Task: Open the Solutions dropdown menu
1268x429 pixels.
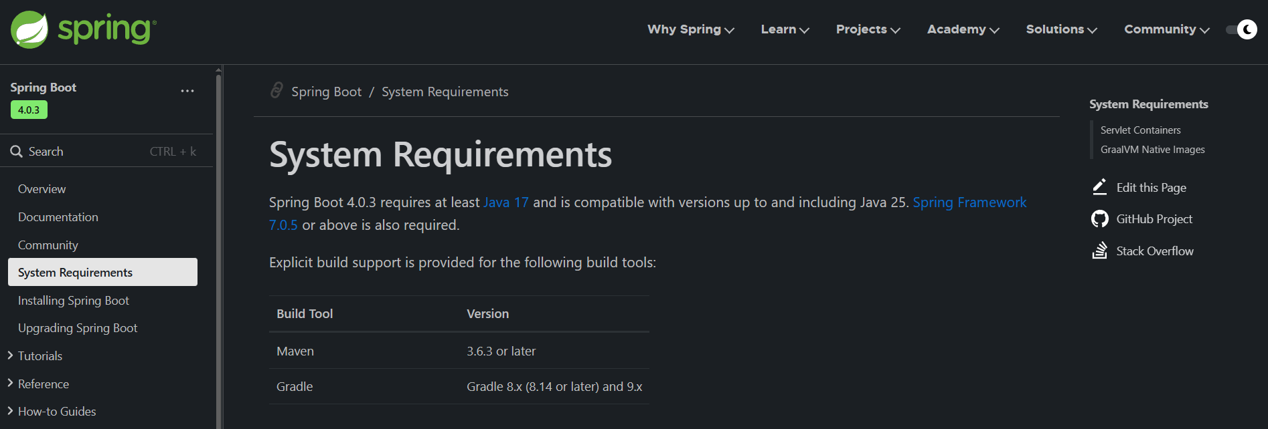Action: pos(1062,29)
